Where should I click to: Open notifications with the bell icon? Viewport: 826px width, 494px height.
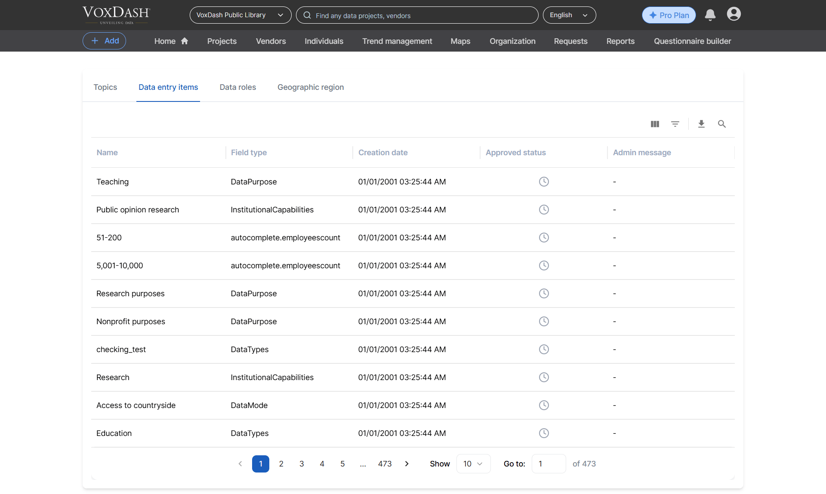(710, 15)
